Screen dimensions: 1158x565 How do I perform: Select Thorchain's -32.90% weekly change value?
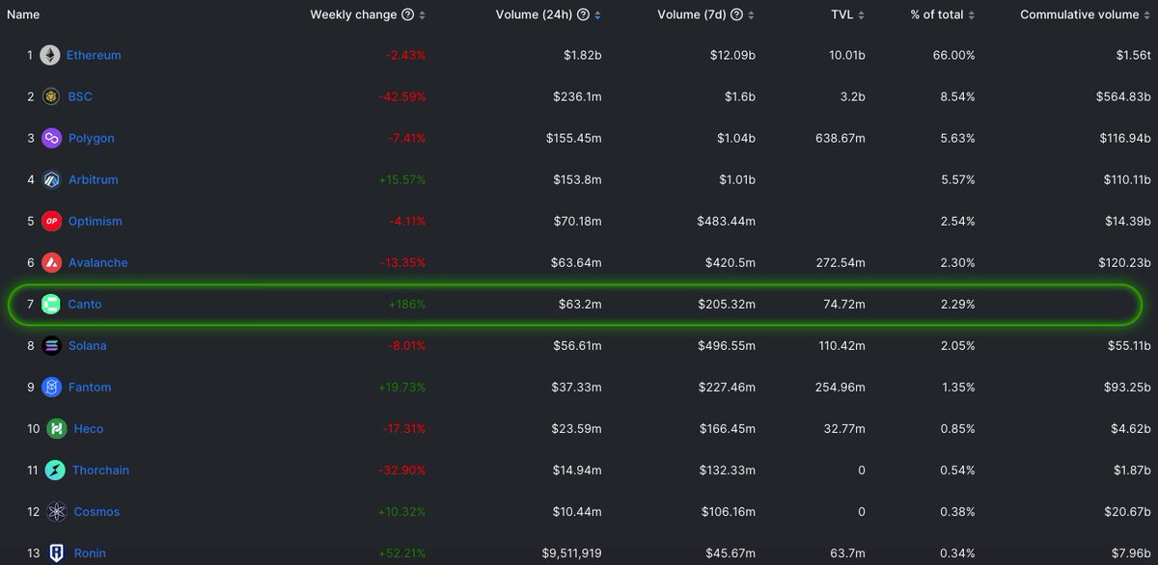pyautogui.click(x=400, y=470)
